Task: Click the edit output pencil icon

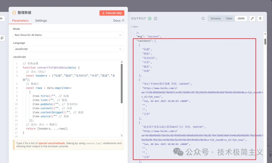Action: pos(252,19)
